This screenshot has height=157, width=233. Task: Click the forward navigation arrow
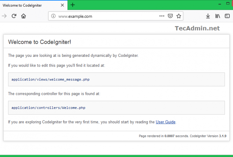click(4, 16)
